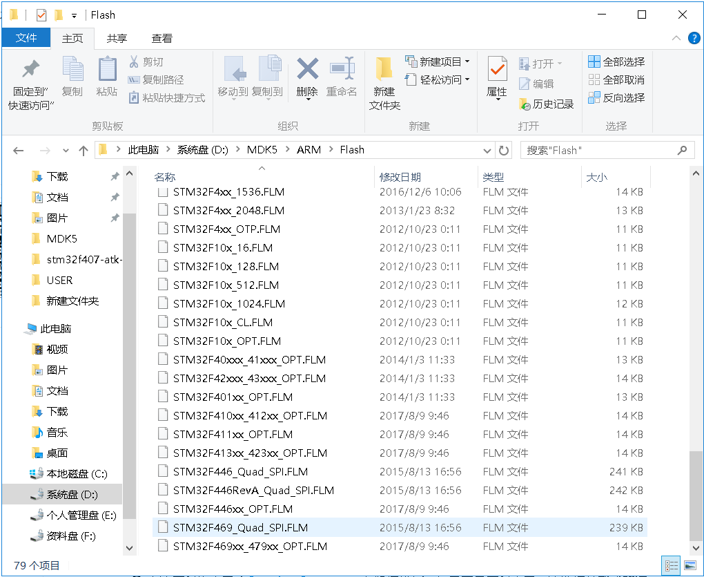Image resolution: width=704 pixels, height=577 pixels.
Task: Sort by the Type column header
Action: click(529, 177)
